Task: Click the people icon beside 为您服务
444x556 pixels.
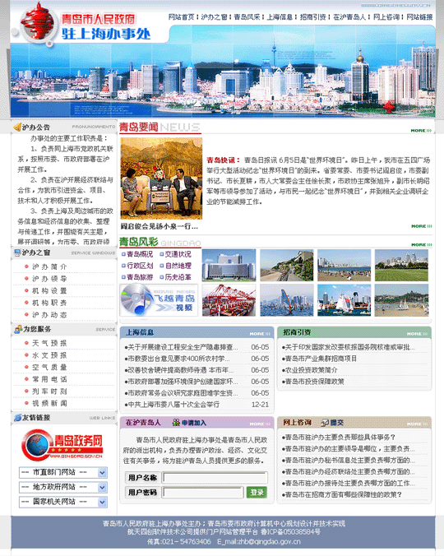Action: (x=18, y=330)
